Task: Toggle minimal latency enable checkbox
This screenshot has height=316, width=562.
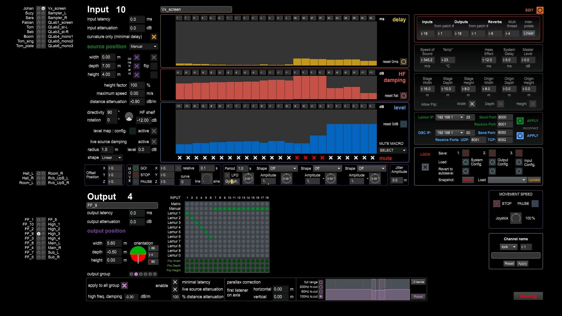Action: [175, 282]
